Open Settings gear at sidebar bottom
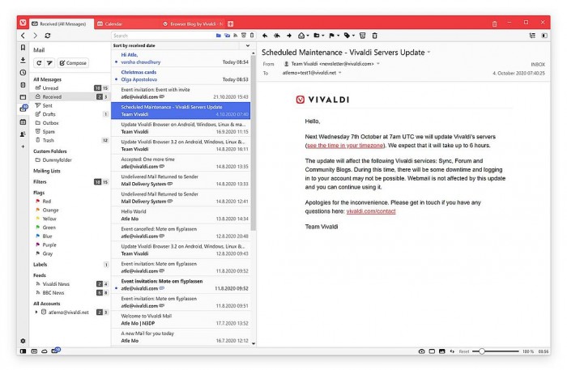Image resolution: width=567 pixels, height=370 pixels. pyautogui.click(x=23, y=340)
